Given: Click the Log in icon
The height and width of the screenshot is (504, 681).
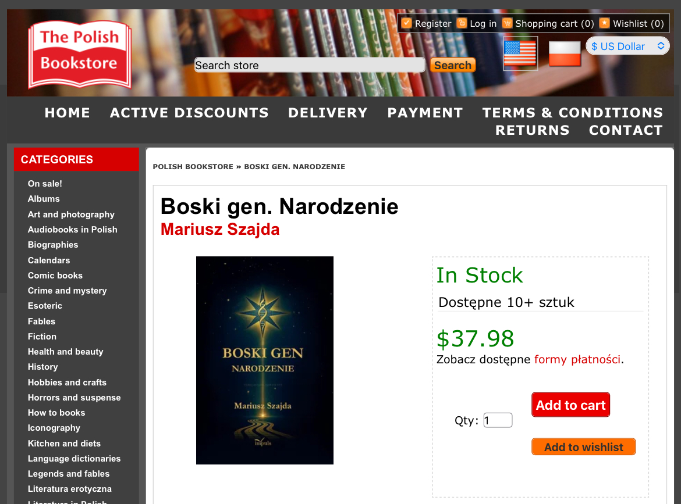Looking at the screenshot, I should [462, 23].
